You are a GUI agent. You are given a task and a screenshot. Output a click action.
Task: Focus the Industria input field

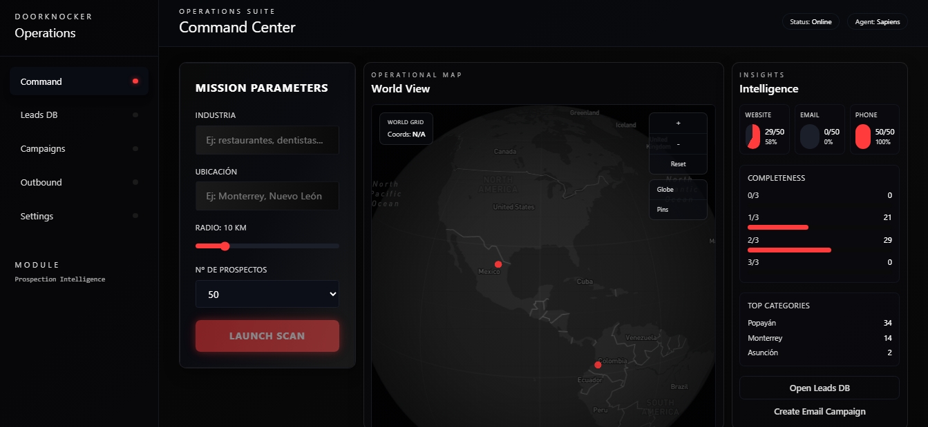tap(267, 140)
